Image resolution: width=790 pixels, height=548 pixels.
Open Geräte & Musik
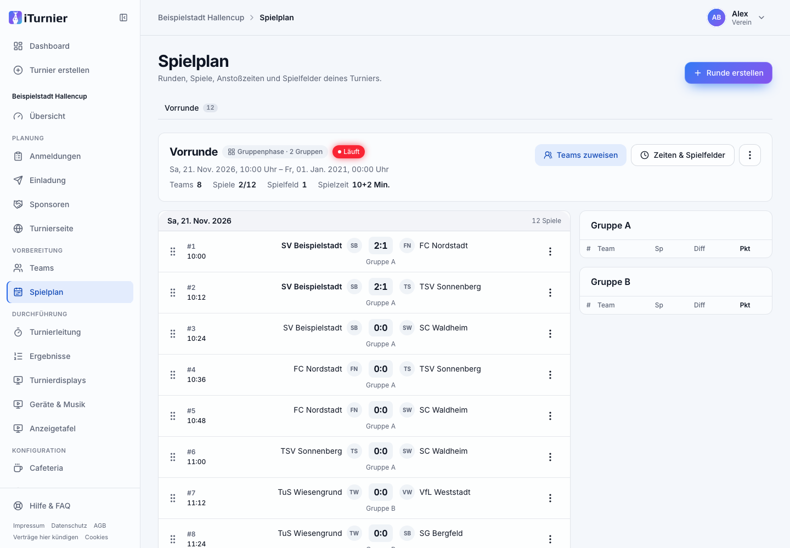70,404
